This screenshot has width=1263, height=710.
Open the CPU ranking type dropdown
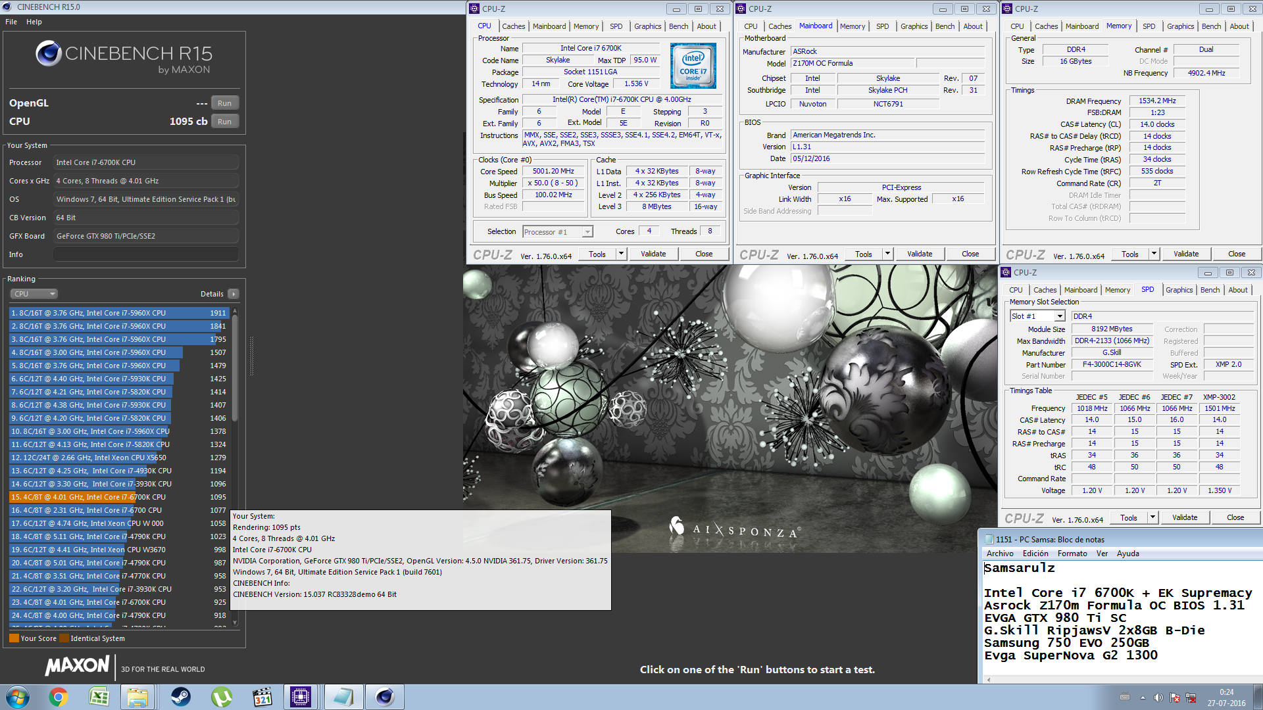pos(34,294)
